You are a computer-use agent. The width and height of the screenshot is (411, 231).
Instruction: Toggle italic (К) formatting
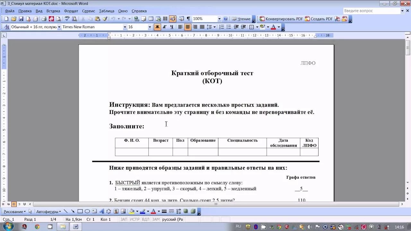point(164,27)
